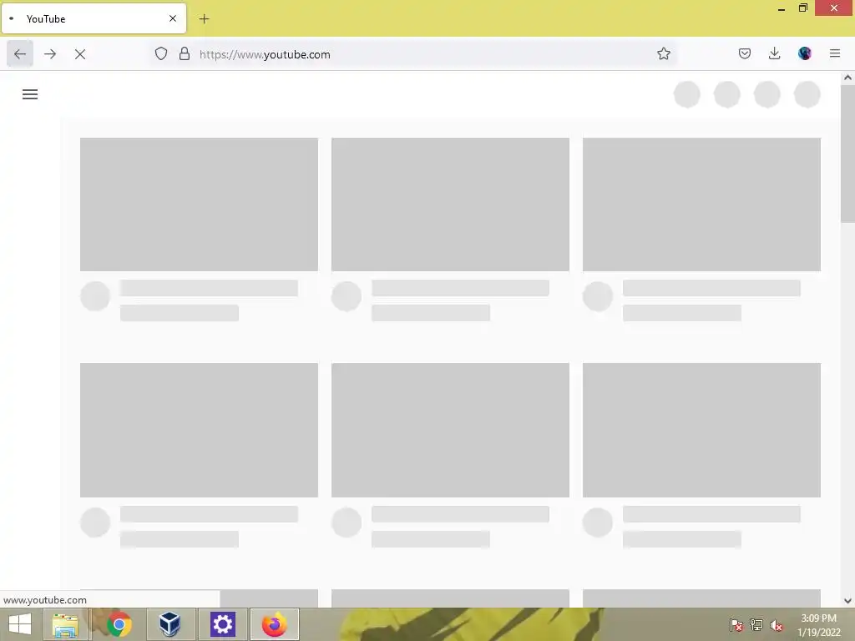Open the tracking protection shield icon
Viewport: 855px width, 641px height.
click(161, 53)
